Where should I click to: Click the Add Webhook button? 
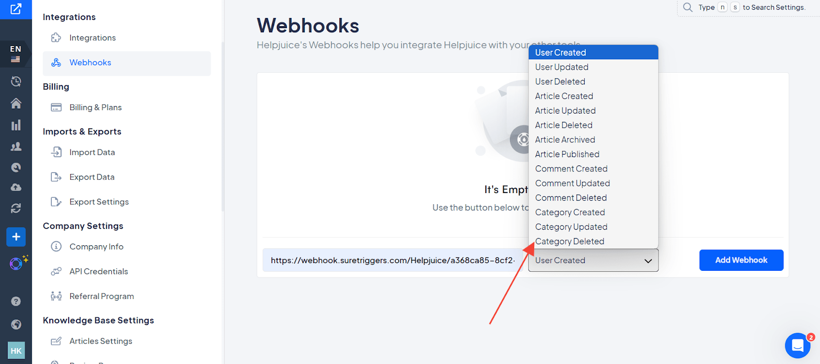tap(741, 260)
